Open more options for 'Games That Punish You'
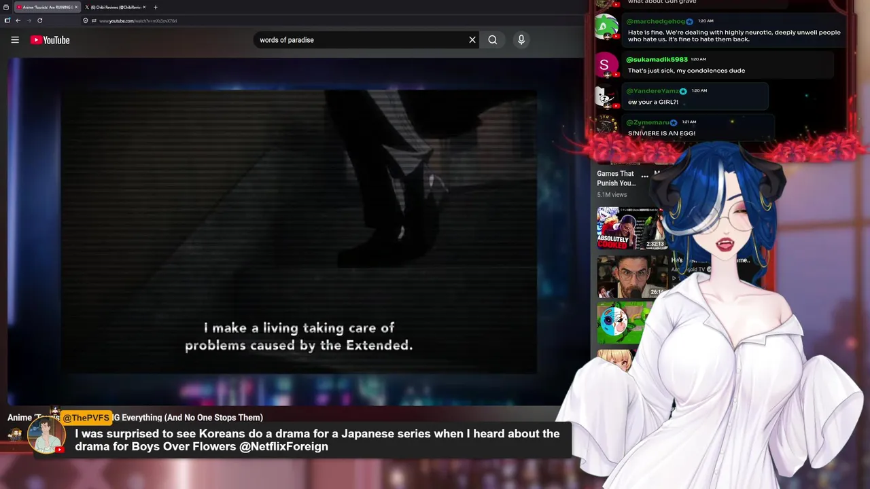 (x=644, y=176)
